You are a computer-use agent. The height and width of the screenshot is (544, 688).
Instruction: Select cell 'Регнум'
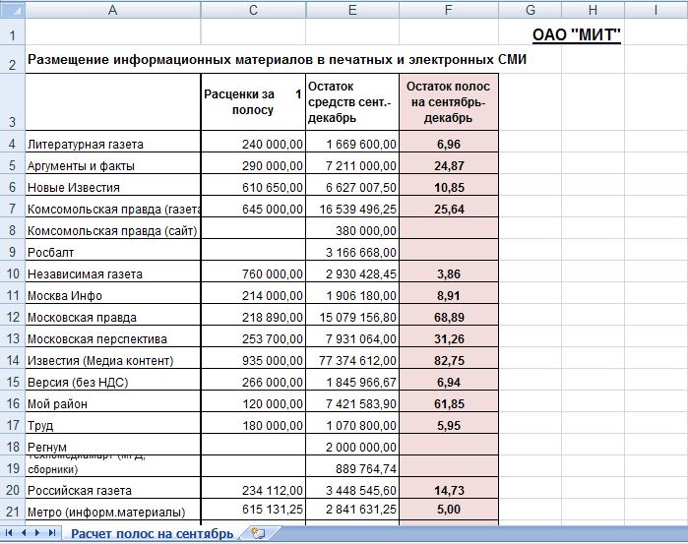pyautogui.click(x=113, y=447)
